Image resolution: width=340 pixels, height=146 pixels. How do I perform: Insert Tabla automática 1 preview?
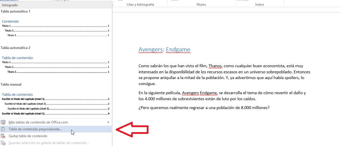click(55, 28)
